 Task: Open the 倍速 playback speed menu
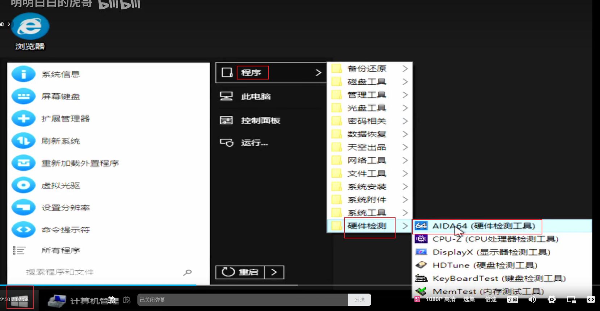[491, 299]
